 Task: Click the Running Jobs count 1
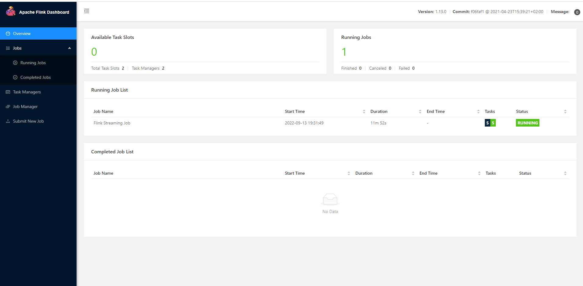coord(344,52)
